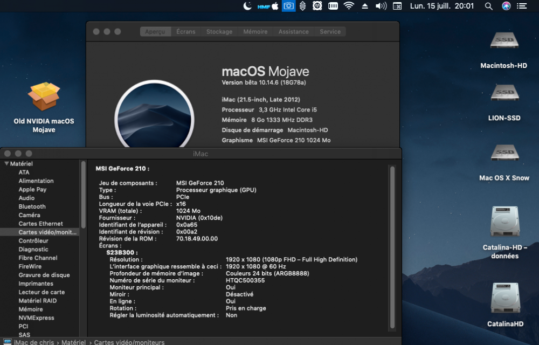Open Spotlight search magnifier

pyautogui.click(x=488, y=6)
